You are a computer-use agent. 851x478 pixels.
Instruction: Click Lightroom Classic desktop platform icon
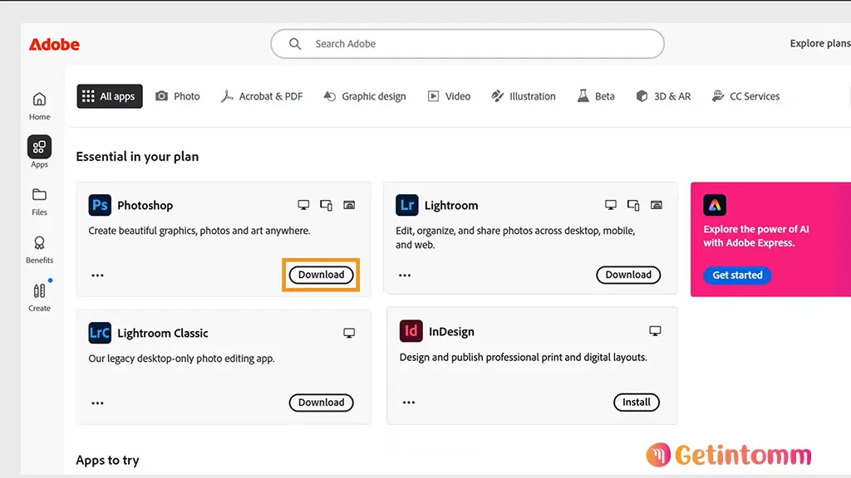click(349, 333)
